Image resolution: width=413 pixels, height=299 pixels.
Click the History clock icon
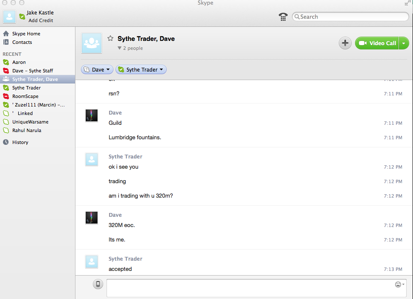point(6,142)
